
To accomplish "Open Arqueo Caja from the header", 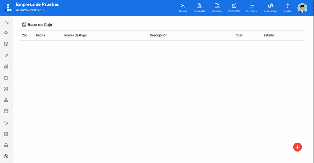I will (270, 8).
